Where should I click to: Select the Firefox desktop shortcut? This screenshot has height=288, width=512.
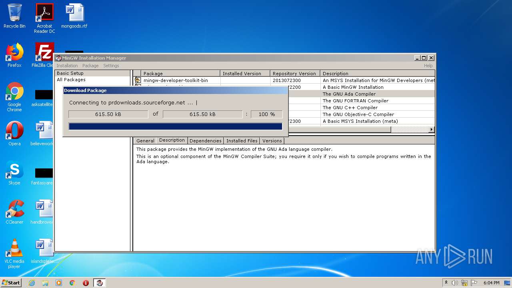(14, 55)
